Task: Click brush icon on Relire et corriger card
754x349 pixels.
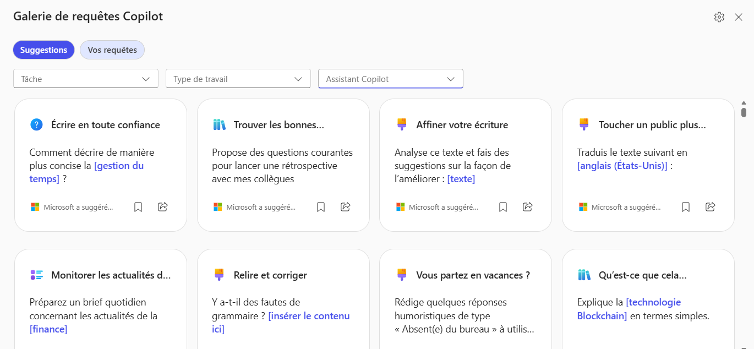Action: [x=219, y=275]
